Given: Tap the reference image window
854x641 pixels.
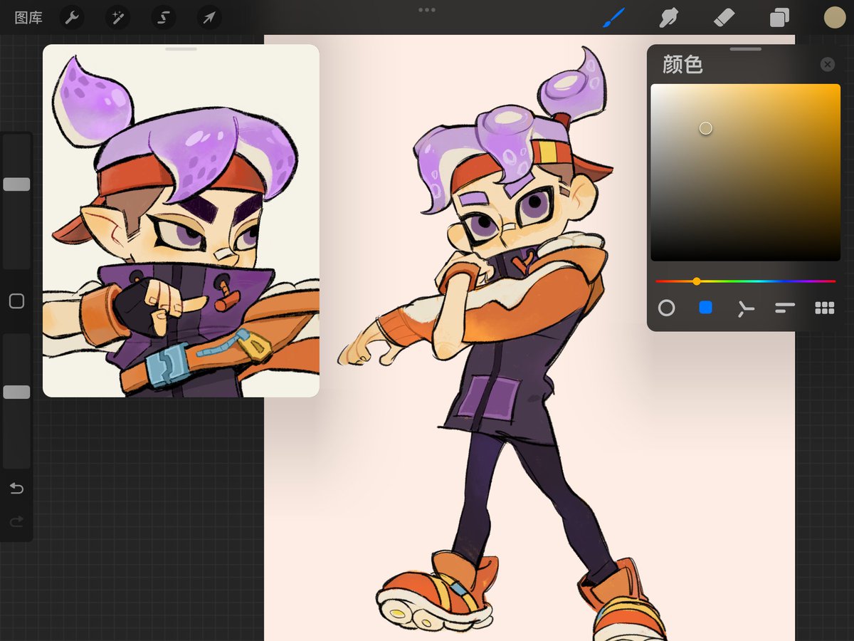Looking at the screenshot, I should click(181, 221).
